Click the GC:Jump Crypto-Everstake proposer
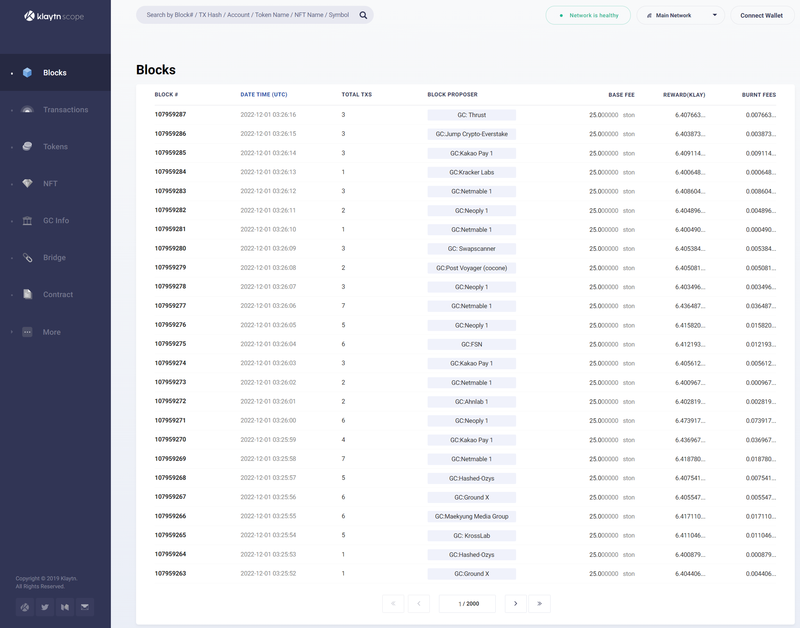The image size is (800, 628). click(x=471, y=134)
